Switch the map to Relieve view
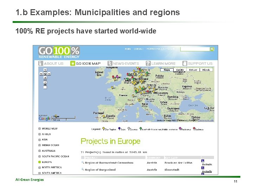The width and height of the screenshot is (253, 190). 193,70
